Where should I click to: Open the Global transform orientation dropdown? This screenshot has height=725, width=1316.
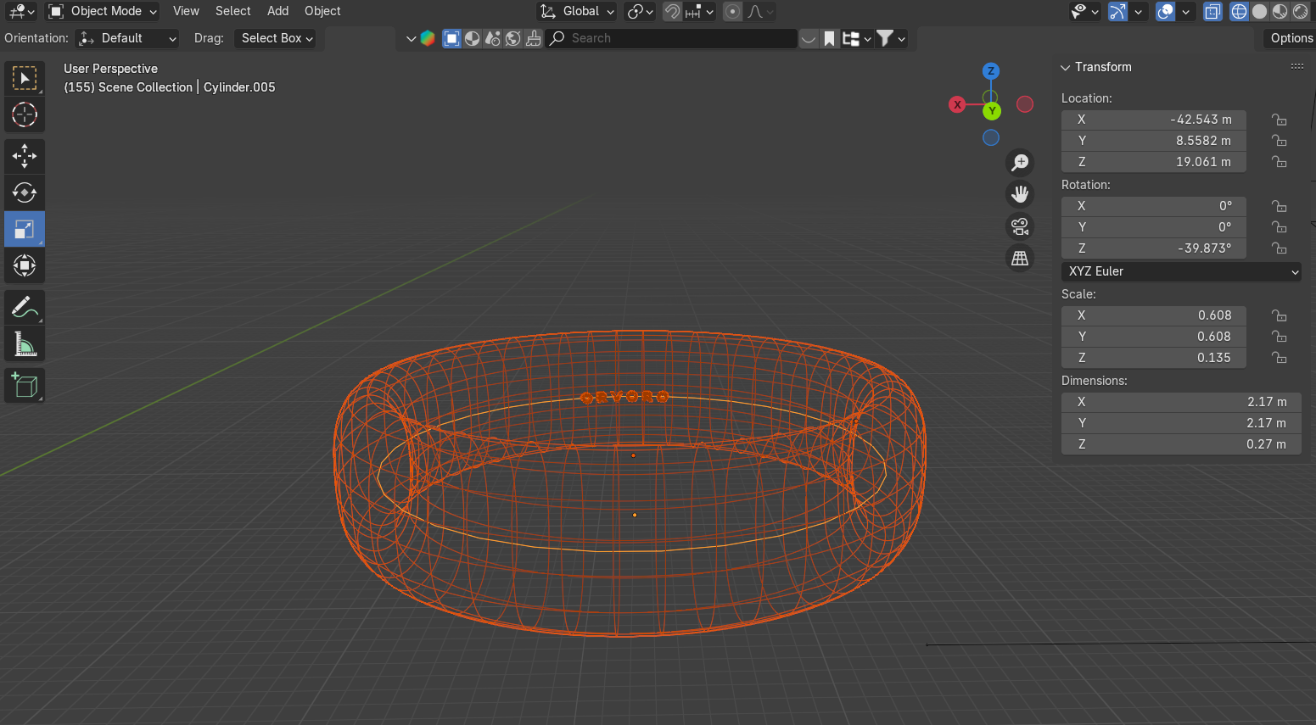pos(578,11)
